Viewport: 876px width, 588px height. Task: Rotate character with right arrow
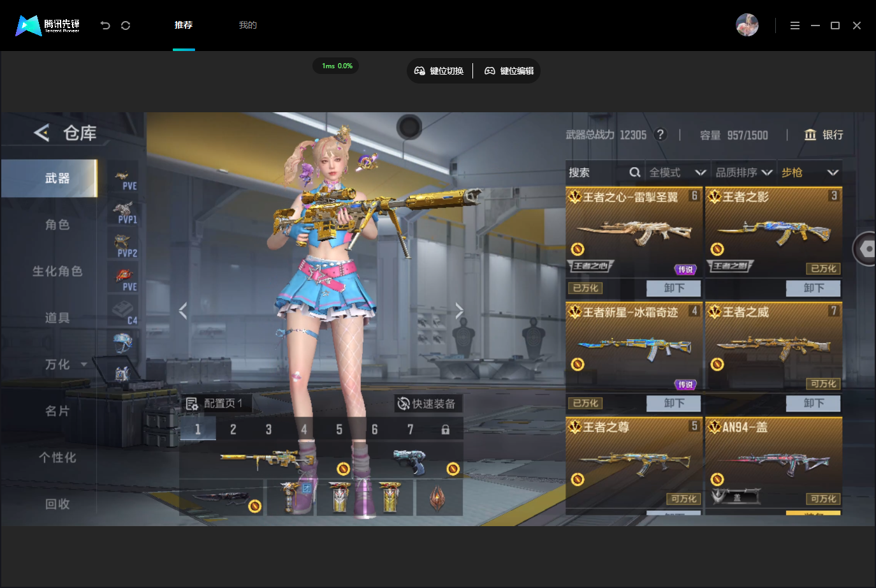coord(459,311)
